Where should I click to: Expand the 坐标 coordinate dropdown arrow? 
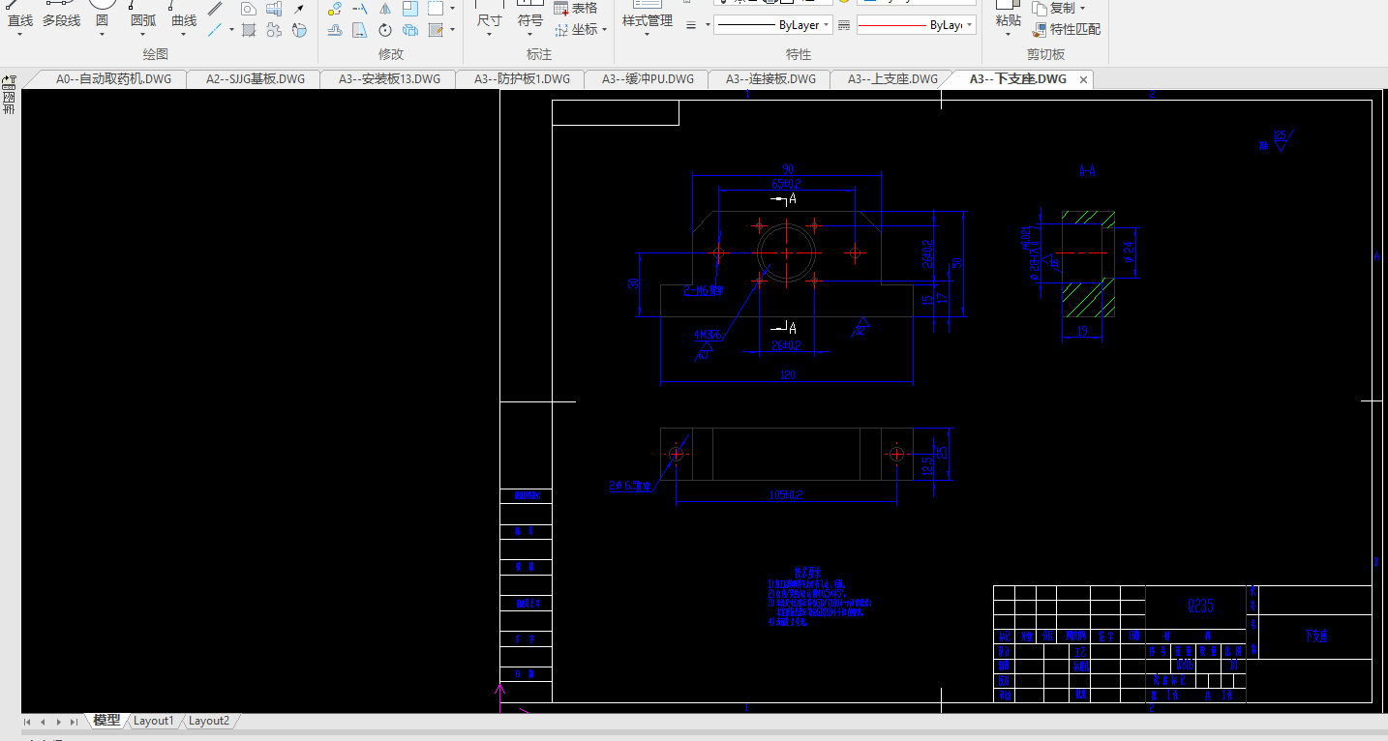[605, 30]
